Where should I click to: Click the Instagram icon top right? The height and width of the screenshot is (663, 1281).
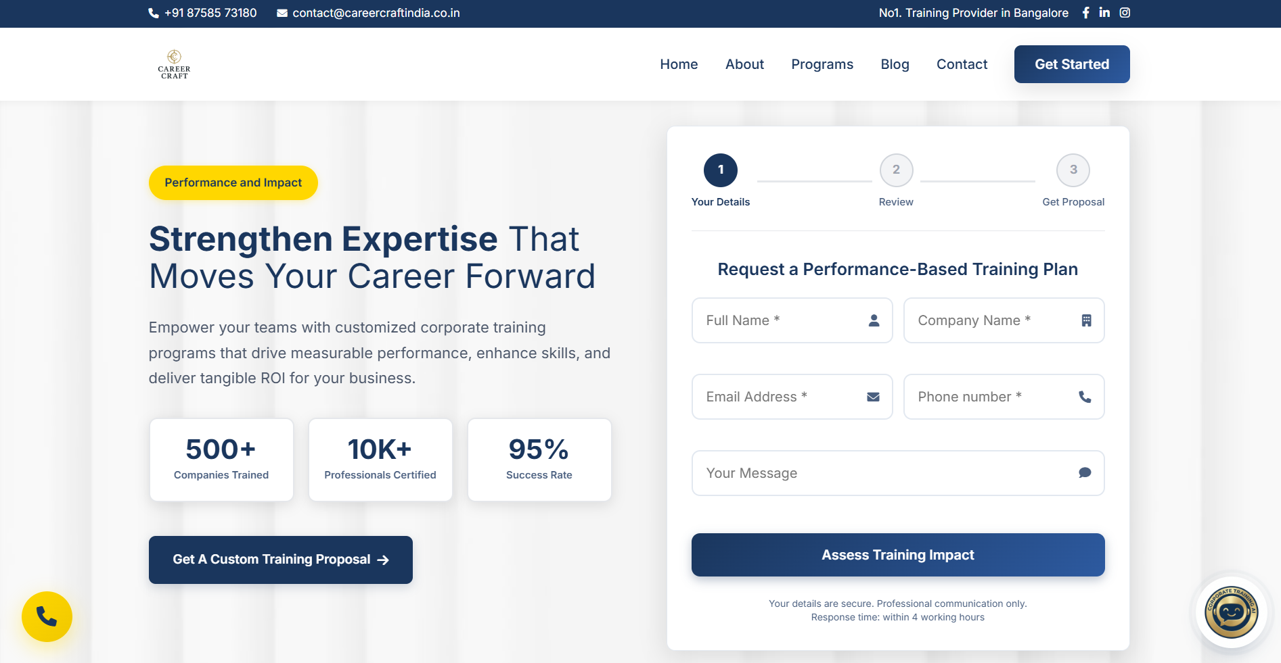pos(1125,12)
